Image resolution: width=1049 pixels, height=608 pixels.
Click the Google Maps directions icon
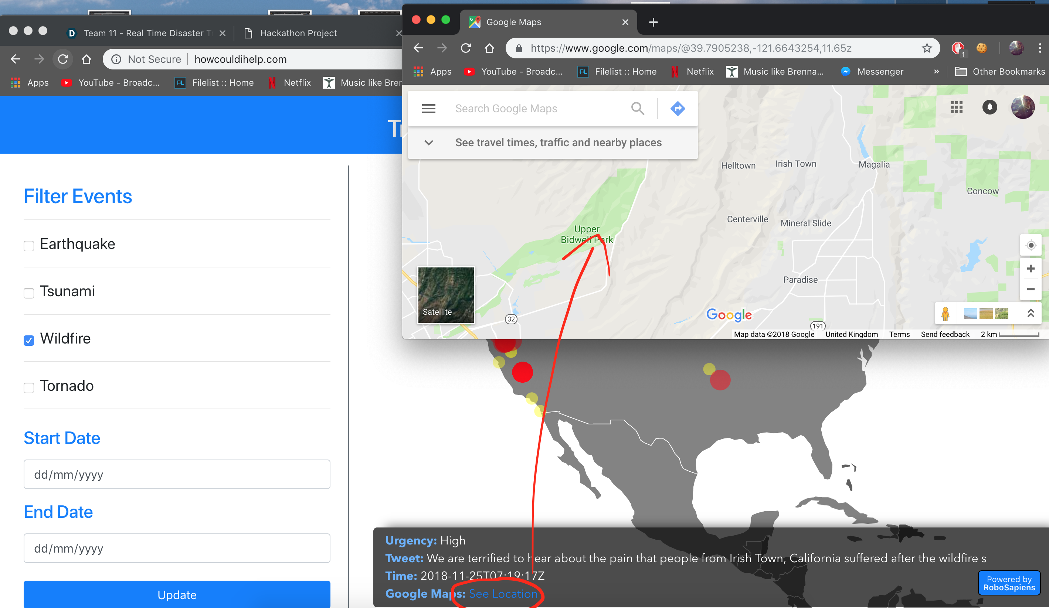(x=677, y=109)
